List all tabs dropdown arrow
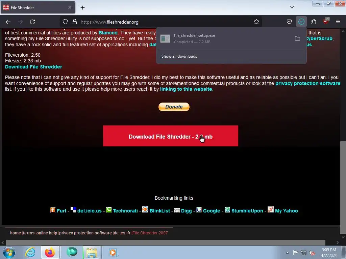This screenshot has height=259, width=346. (292, 7)
